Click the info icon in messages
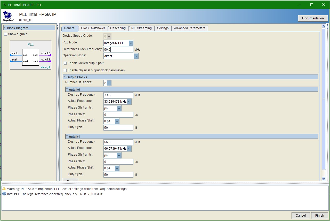This screenshot has width=330, height=221. click(x=4, y=194)
